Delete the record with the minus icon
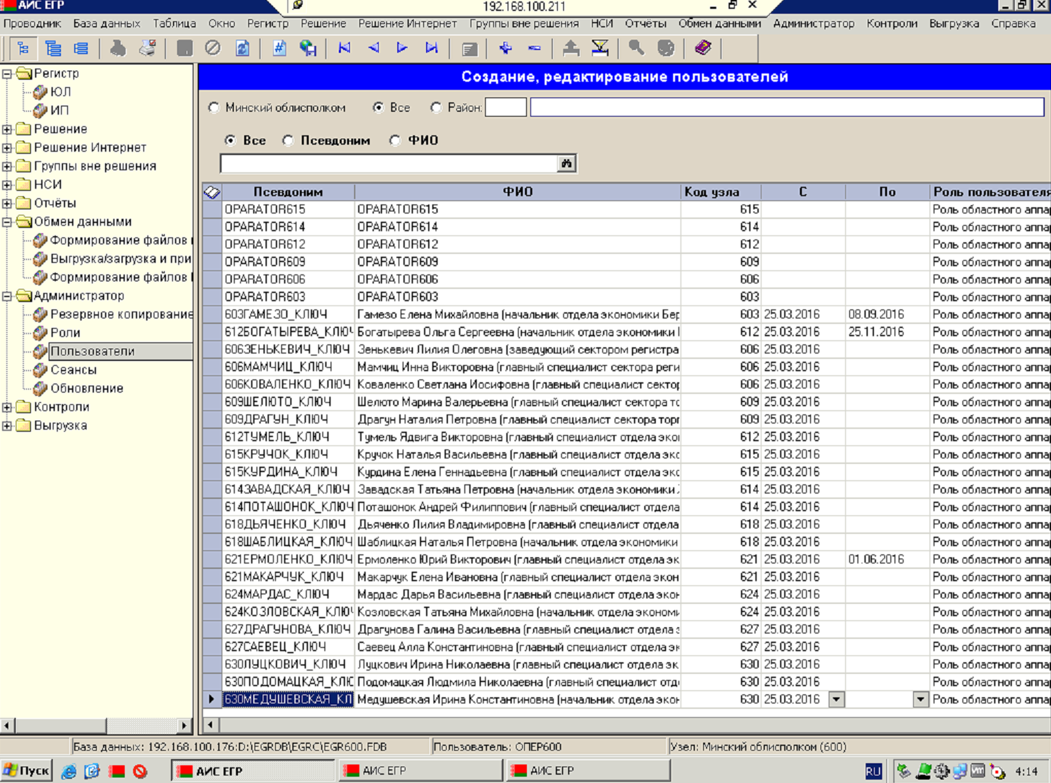This screenshot has width=1051, height=783. [534, 48]
